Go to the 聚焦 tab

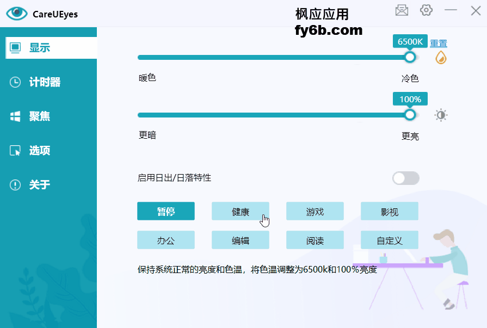(x=49, y=116)
